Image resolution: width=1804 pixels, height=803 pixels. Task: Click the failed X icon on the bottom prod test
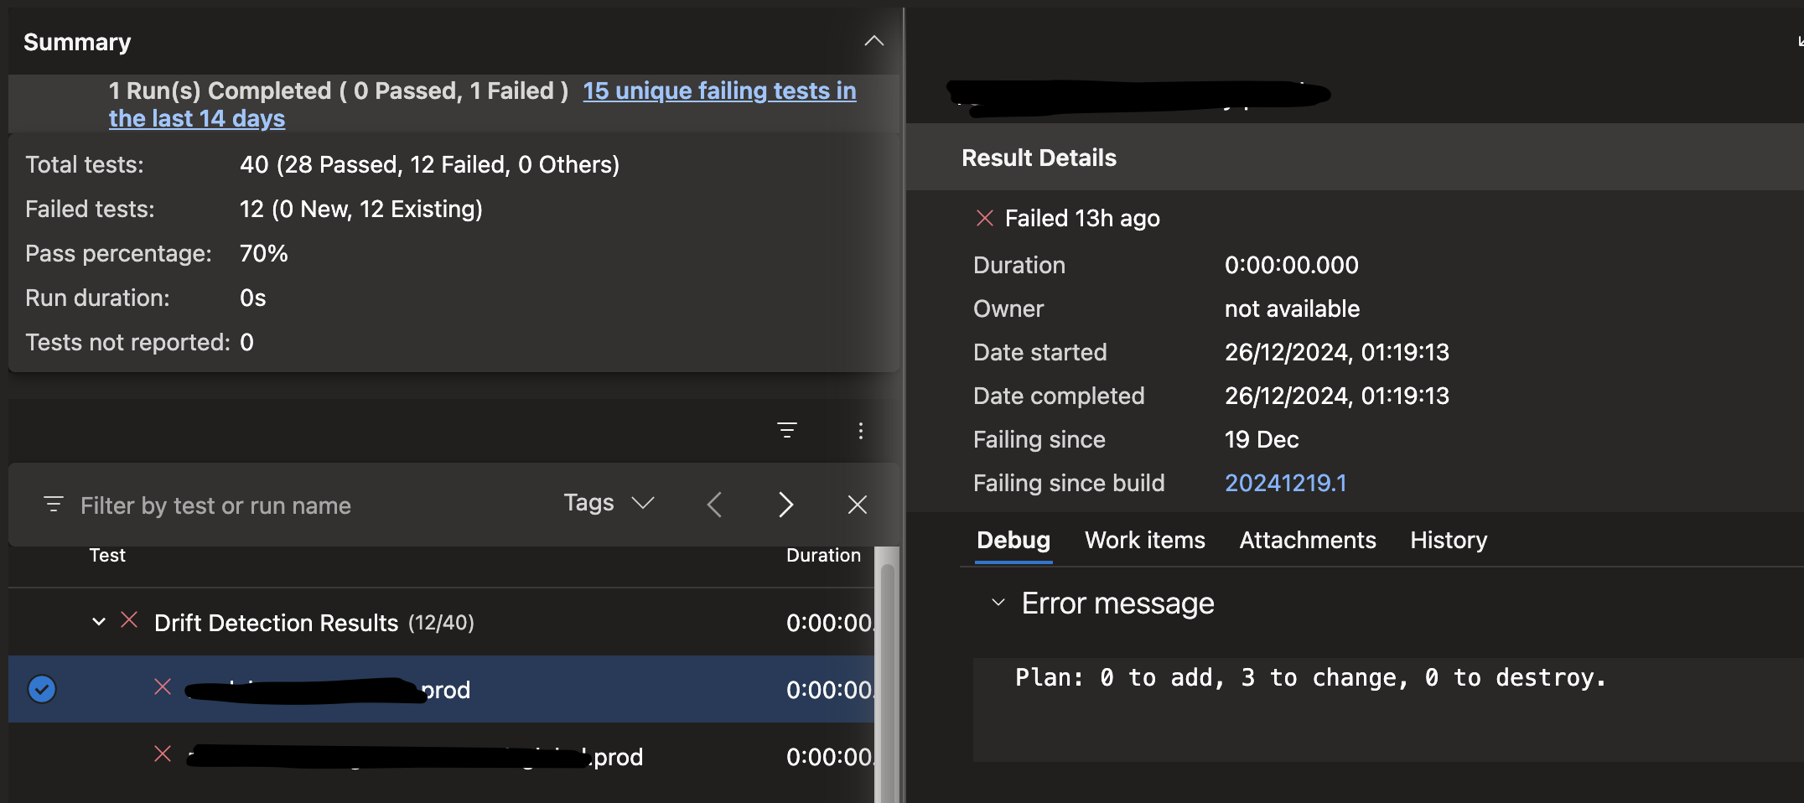163,754
